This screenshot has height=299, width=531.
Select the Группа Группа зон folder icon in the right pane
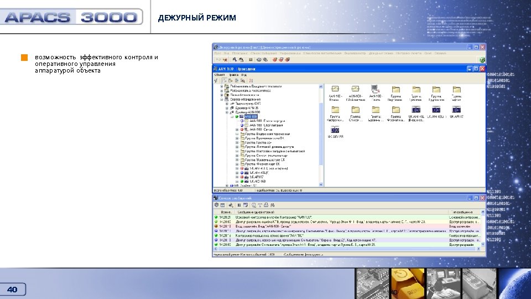(436, 89)
